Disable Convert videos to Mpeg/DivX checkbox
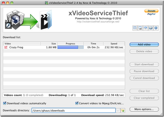 coord(77,103)
